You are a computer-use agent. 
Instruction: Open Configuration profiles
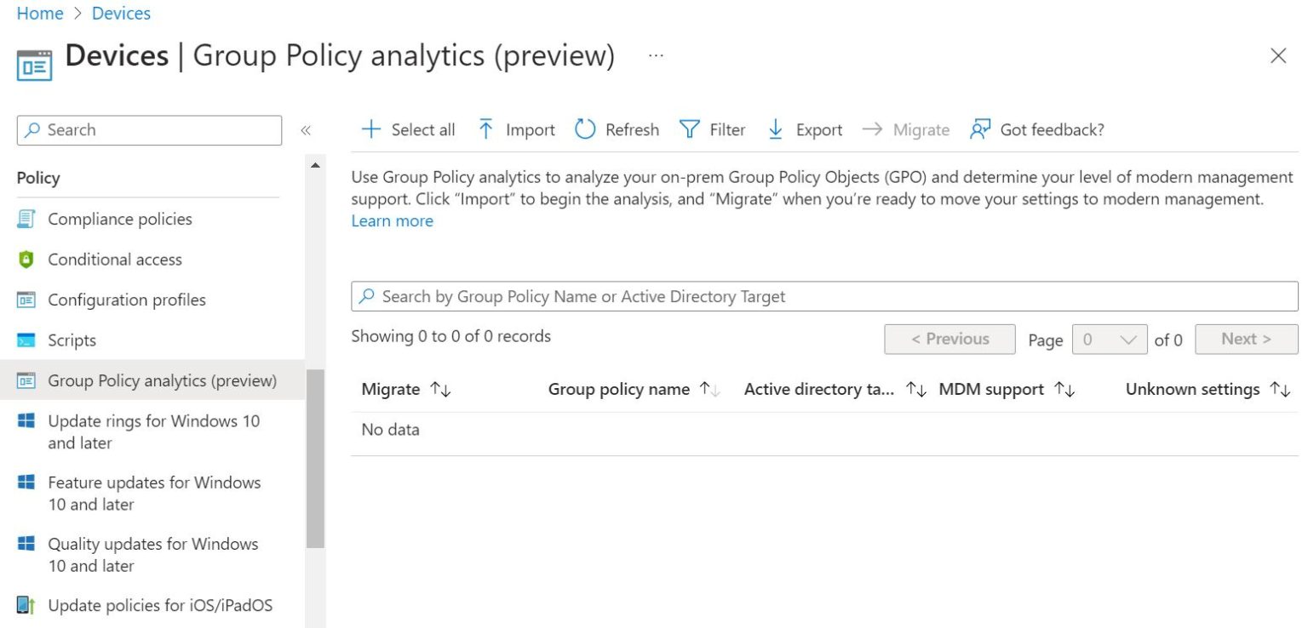tap(126, 300)
